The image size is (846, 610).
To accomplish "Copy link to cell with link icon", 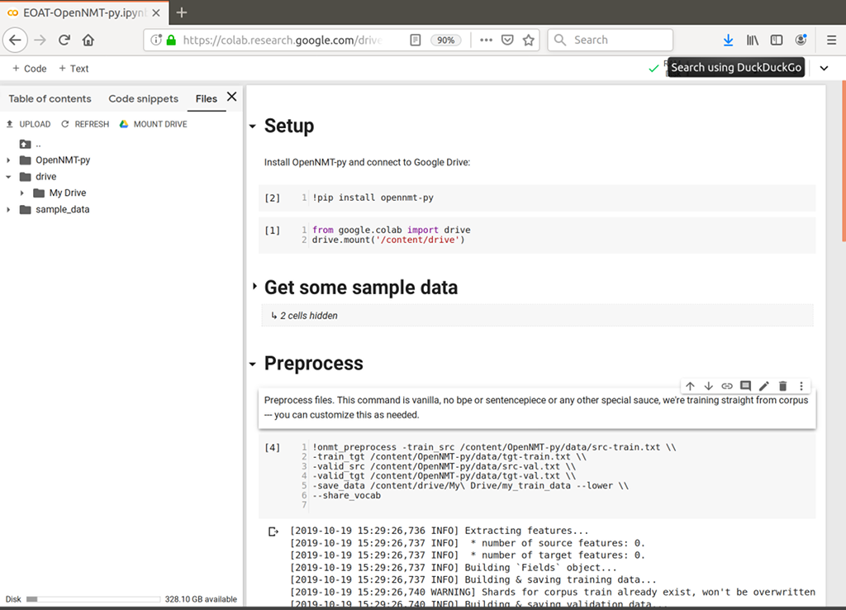I will click(x=727, y=386).
